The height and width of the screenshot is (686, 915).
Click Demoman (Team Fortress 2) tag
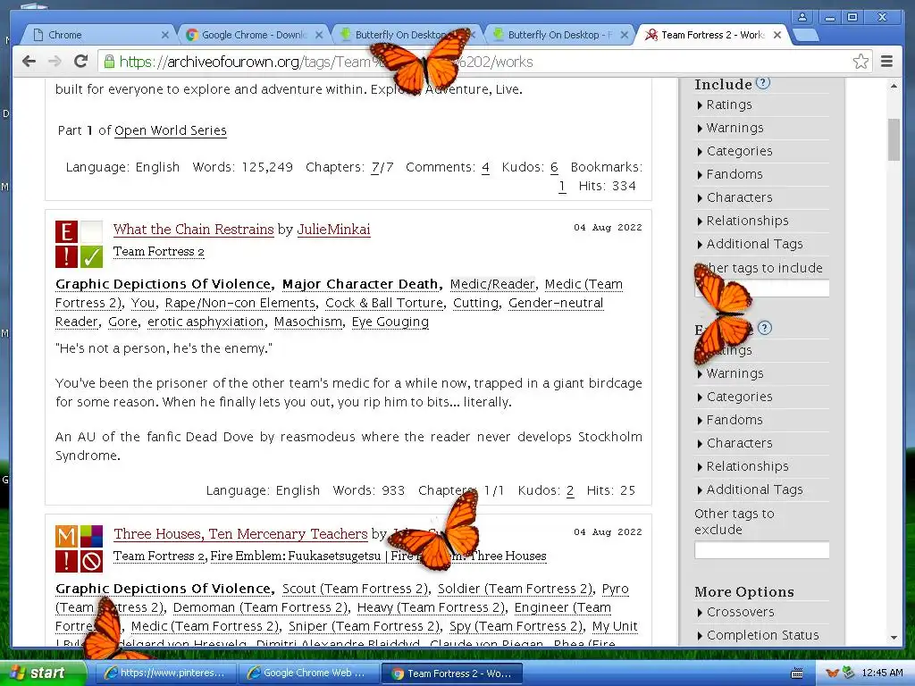[x=261, y=607]
